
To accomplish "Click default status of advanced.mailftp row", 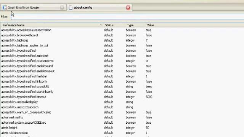I will pyautogui.click(x=108, y=117).
